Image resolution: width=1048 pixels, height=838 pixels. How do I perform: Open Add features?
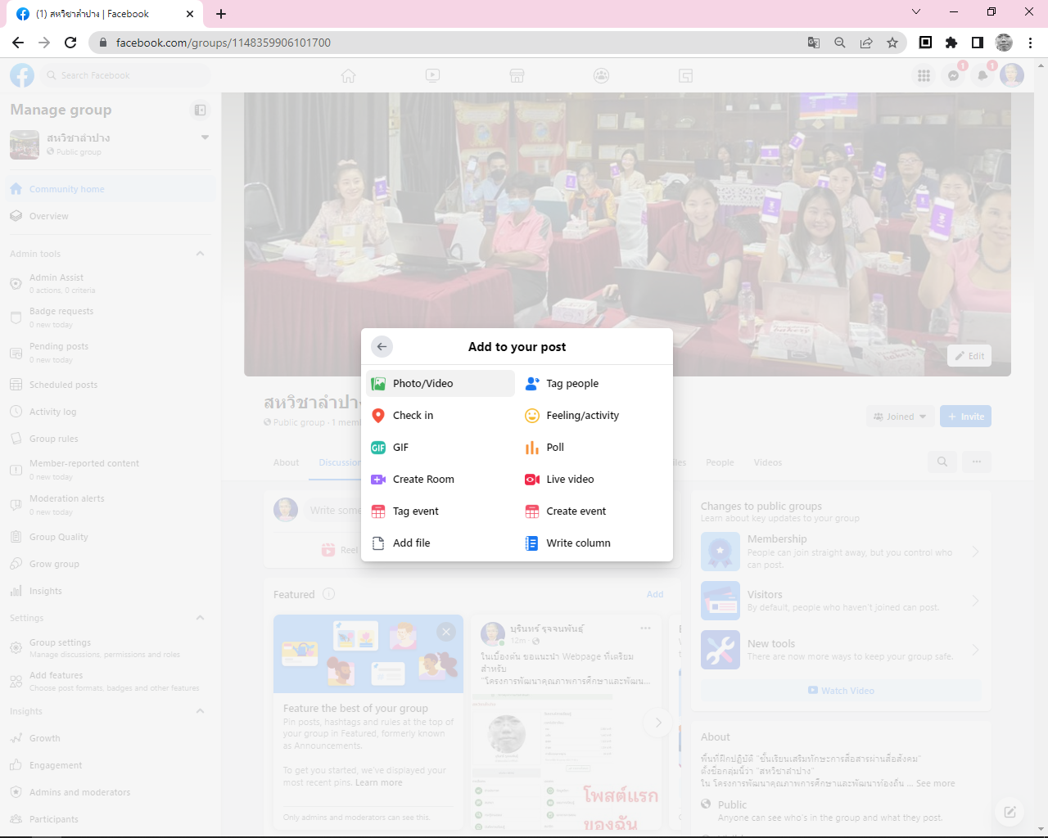(111, 682)
